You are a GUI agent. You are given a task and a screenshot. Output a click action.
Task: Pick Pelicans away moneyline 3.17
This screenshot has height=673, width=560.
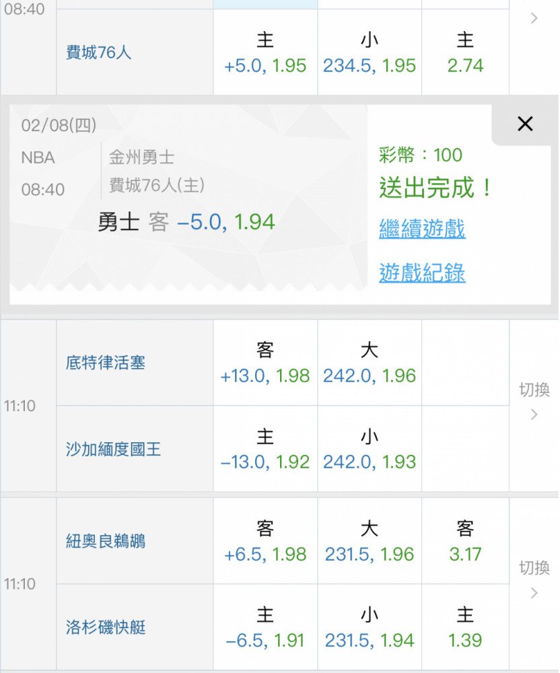(x=465, y=542)
